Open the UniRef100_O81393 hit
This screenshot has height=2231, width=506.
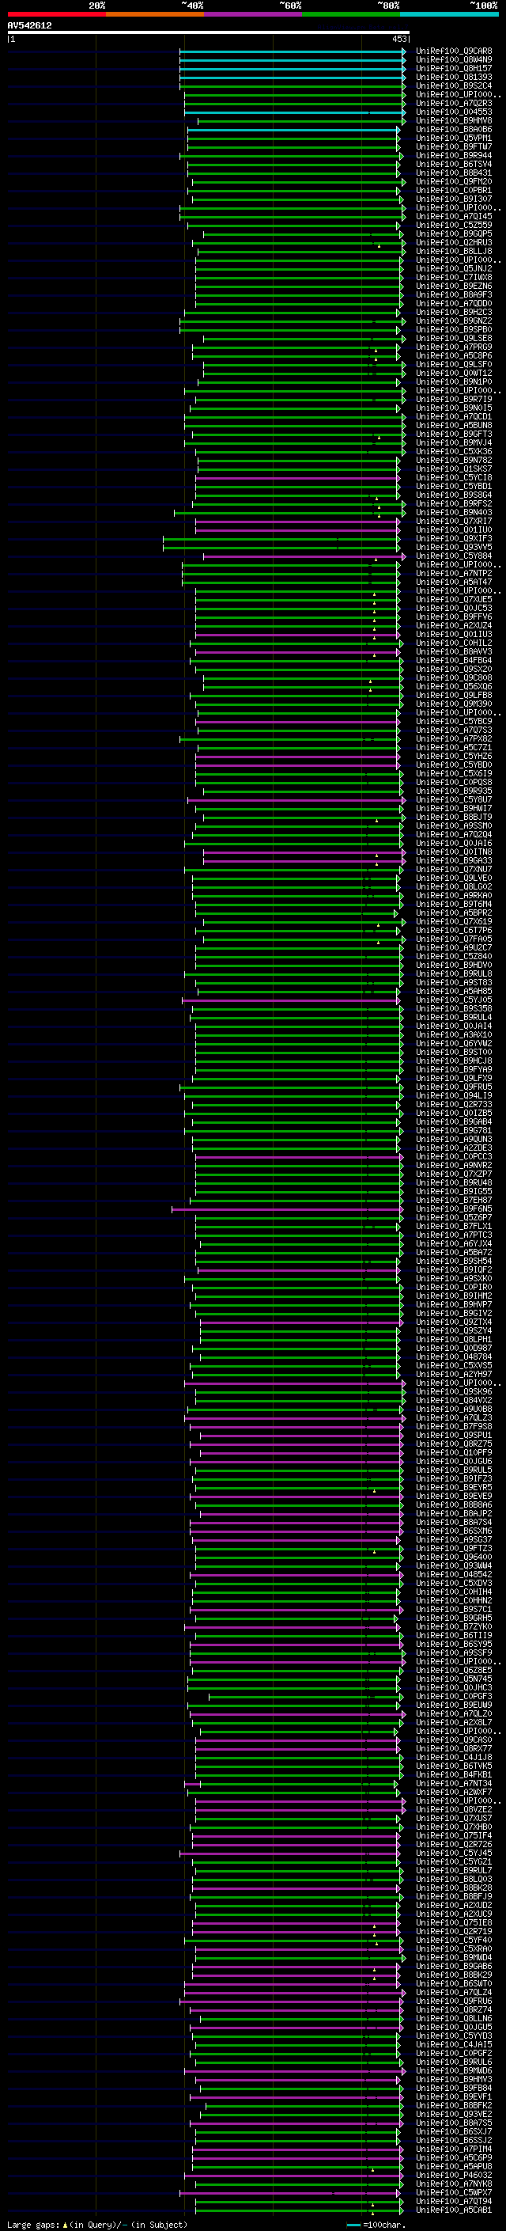click(x=454, y=77)
